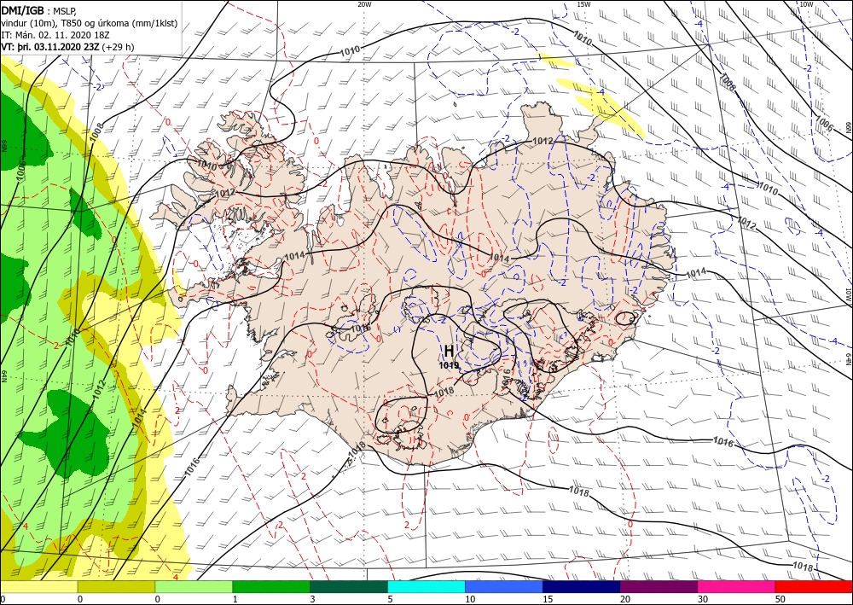The width and height of the screenshot is (853, 605).
Task: Click the navy 15 mm legend swatch
Action: [582, 586]
